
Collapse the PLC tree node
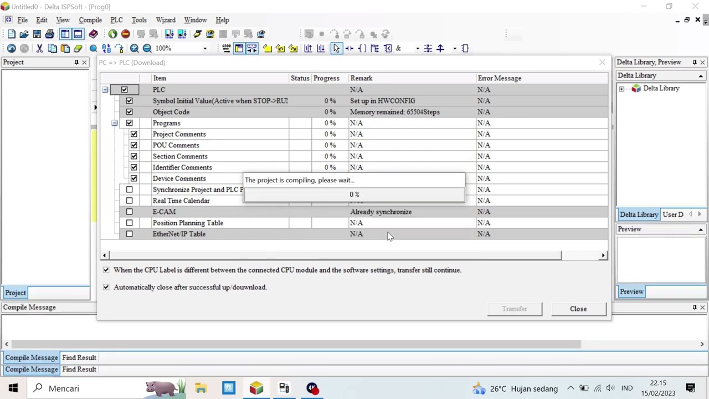[105, 90]
